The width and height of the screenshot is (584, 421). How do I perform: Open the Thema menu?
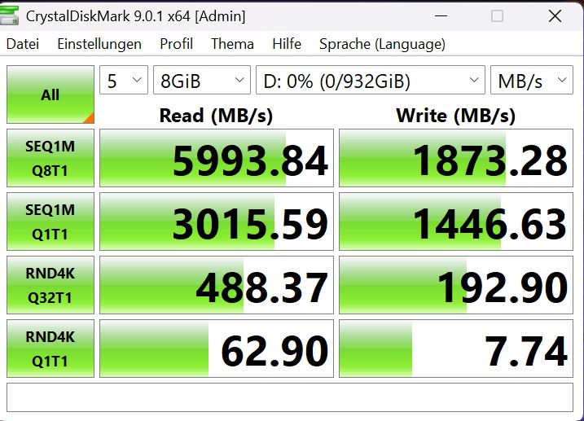232,44
